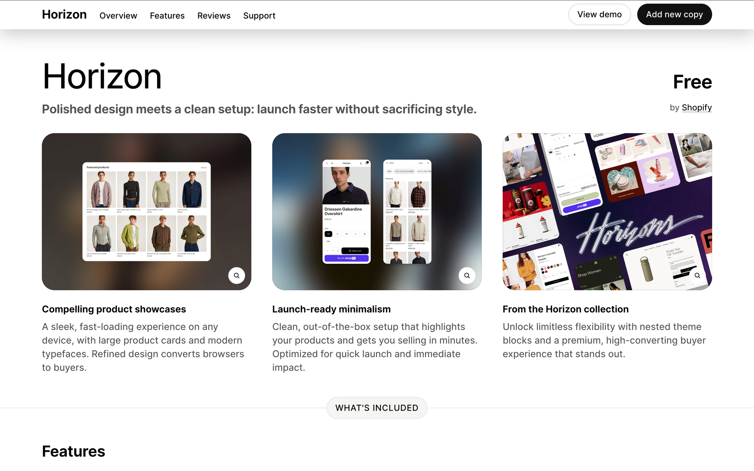Viewport: 754px width, 471px height.
Task: Click the 'Clean, out-of-the-box setup' description
Action: click(375, 347)
